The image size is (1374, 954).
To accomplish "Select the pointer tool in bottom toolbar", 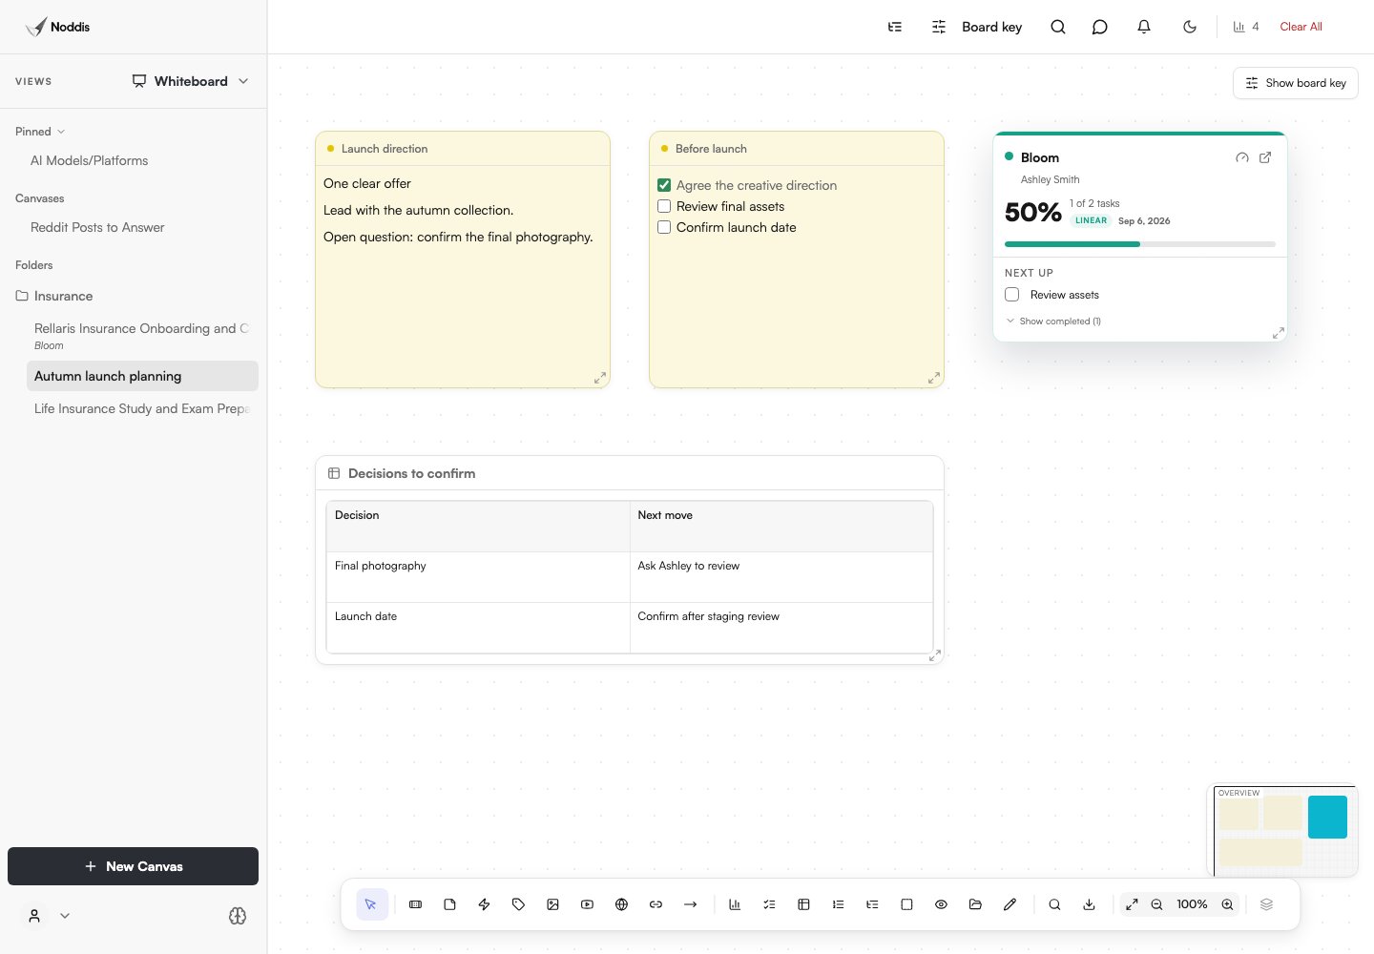I will (372, 904).
